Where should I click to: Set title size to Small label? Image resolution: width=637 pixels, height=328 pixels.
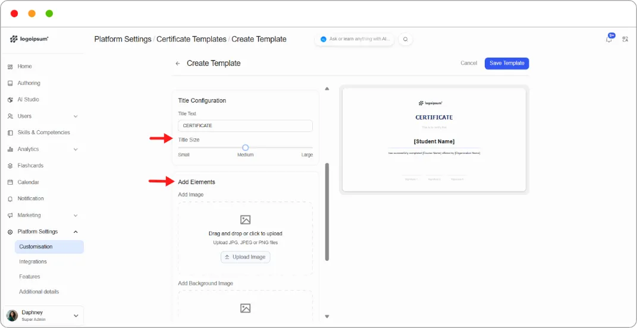click(x=184, y=154)
